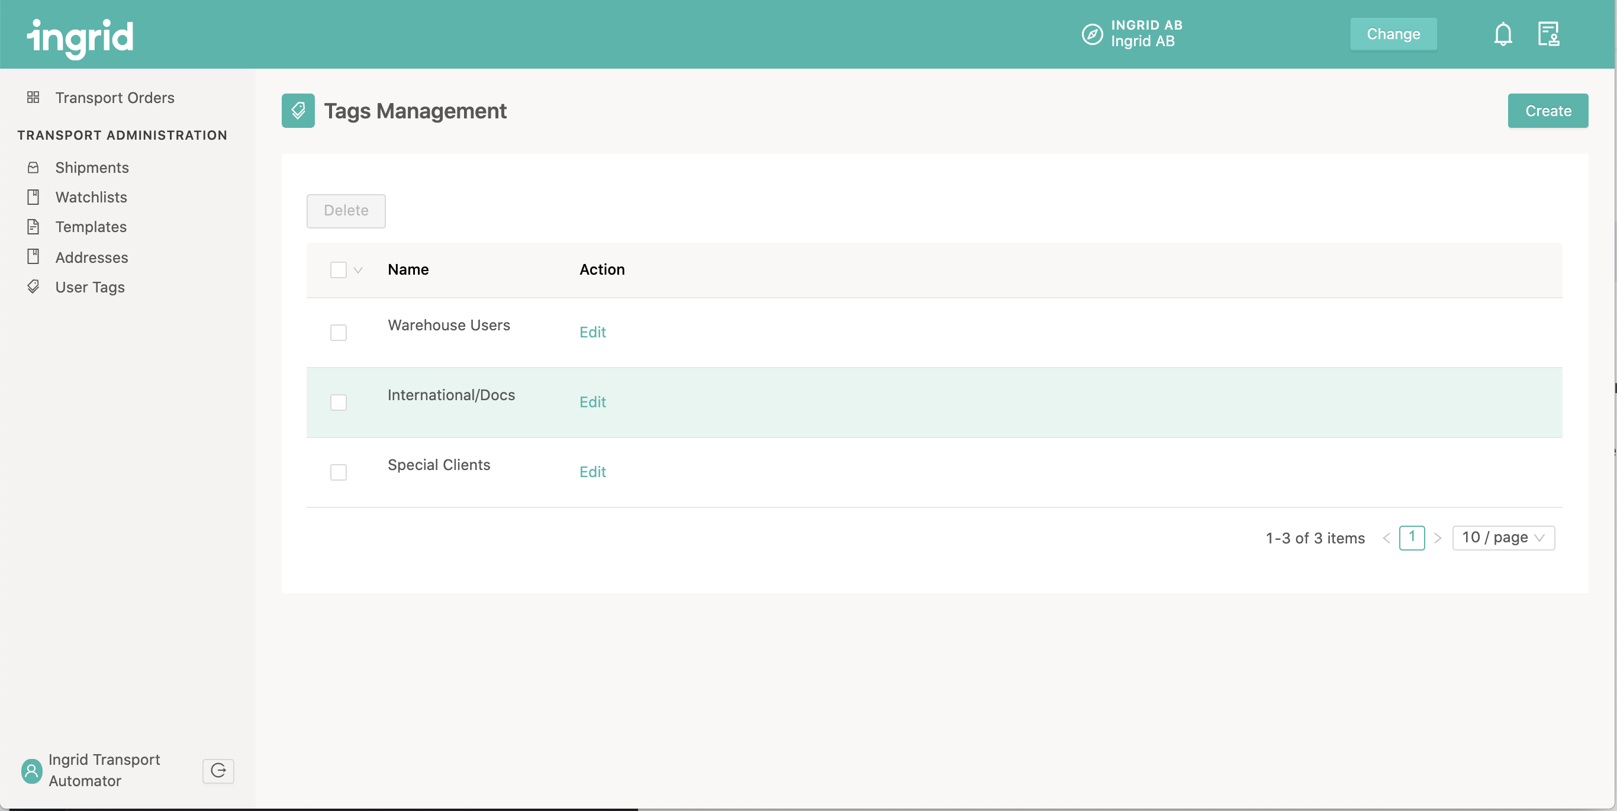
Task: Navigate to Templates section
Action: coord(90,226)
